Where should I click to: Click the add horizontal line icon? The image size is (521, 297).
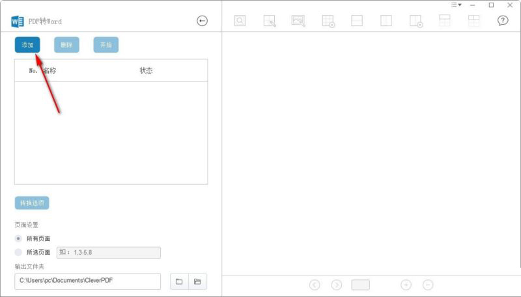pos(357,21)
